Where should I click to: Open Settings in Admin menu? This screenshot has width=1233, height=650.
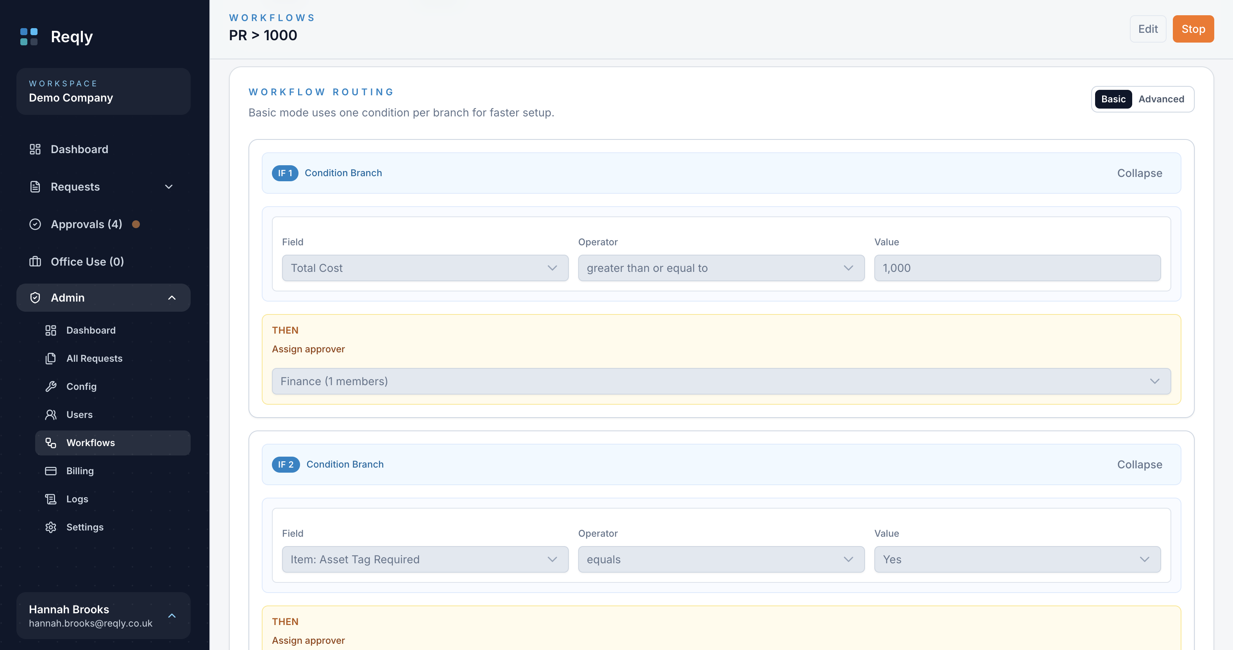[x=113, y=527]
